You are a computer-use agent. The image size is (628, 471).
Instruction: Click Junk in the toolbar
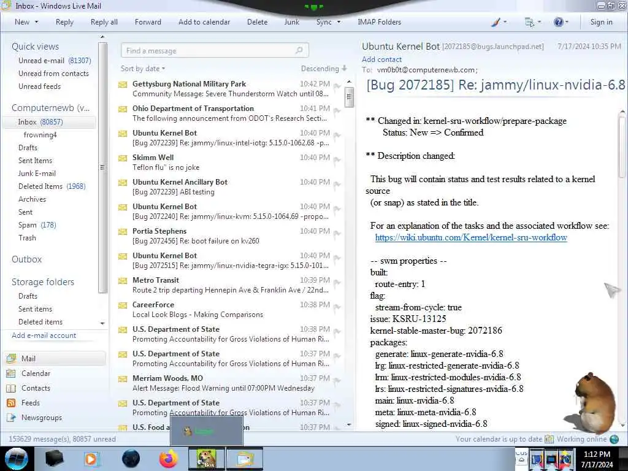click(x=291, y=23)
